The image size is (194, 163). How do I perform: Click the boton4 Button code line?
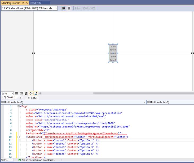coord(65,151)
